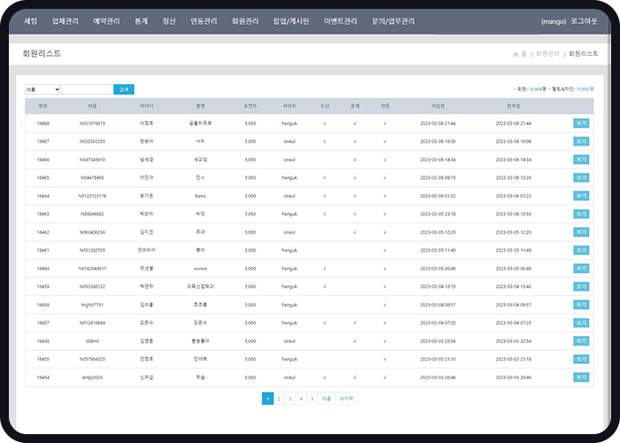Click the (mango) user label
This screenshot has height=443, width=620.
click(x=554, y=21)
